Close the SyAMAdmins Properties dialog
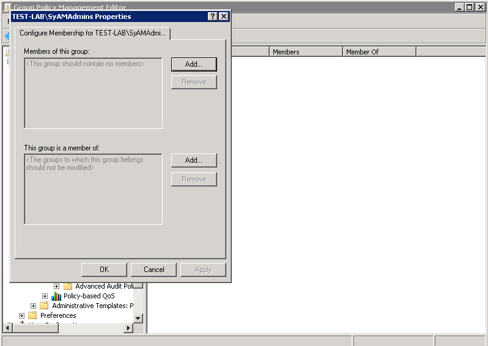 [223, 17]
